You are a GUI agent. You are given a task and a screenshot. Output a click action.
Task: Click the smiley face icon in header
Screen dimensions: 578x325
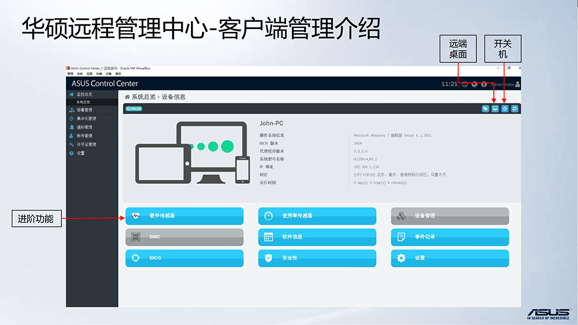[465, 84]
